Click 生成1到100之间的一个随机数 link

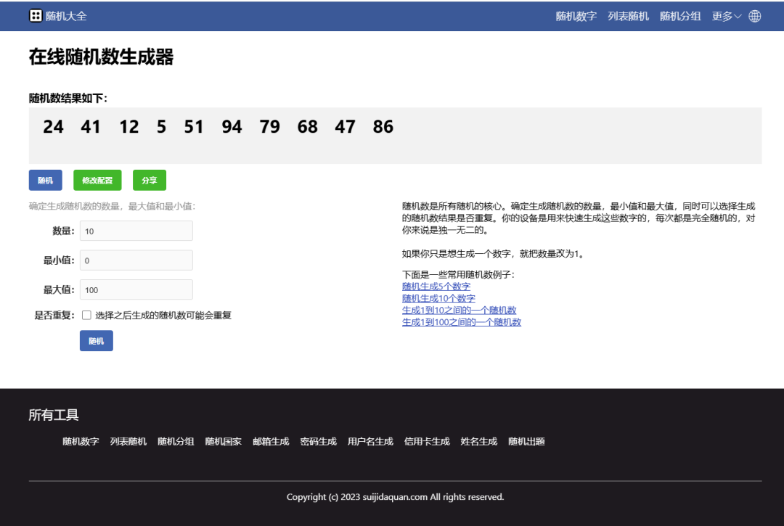(x=462, y=321)
